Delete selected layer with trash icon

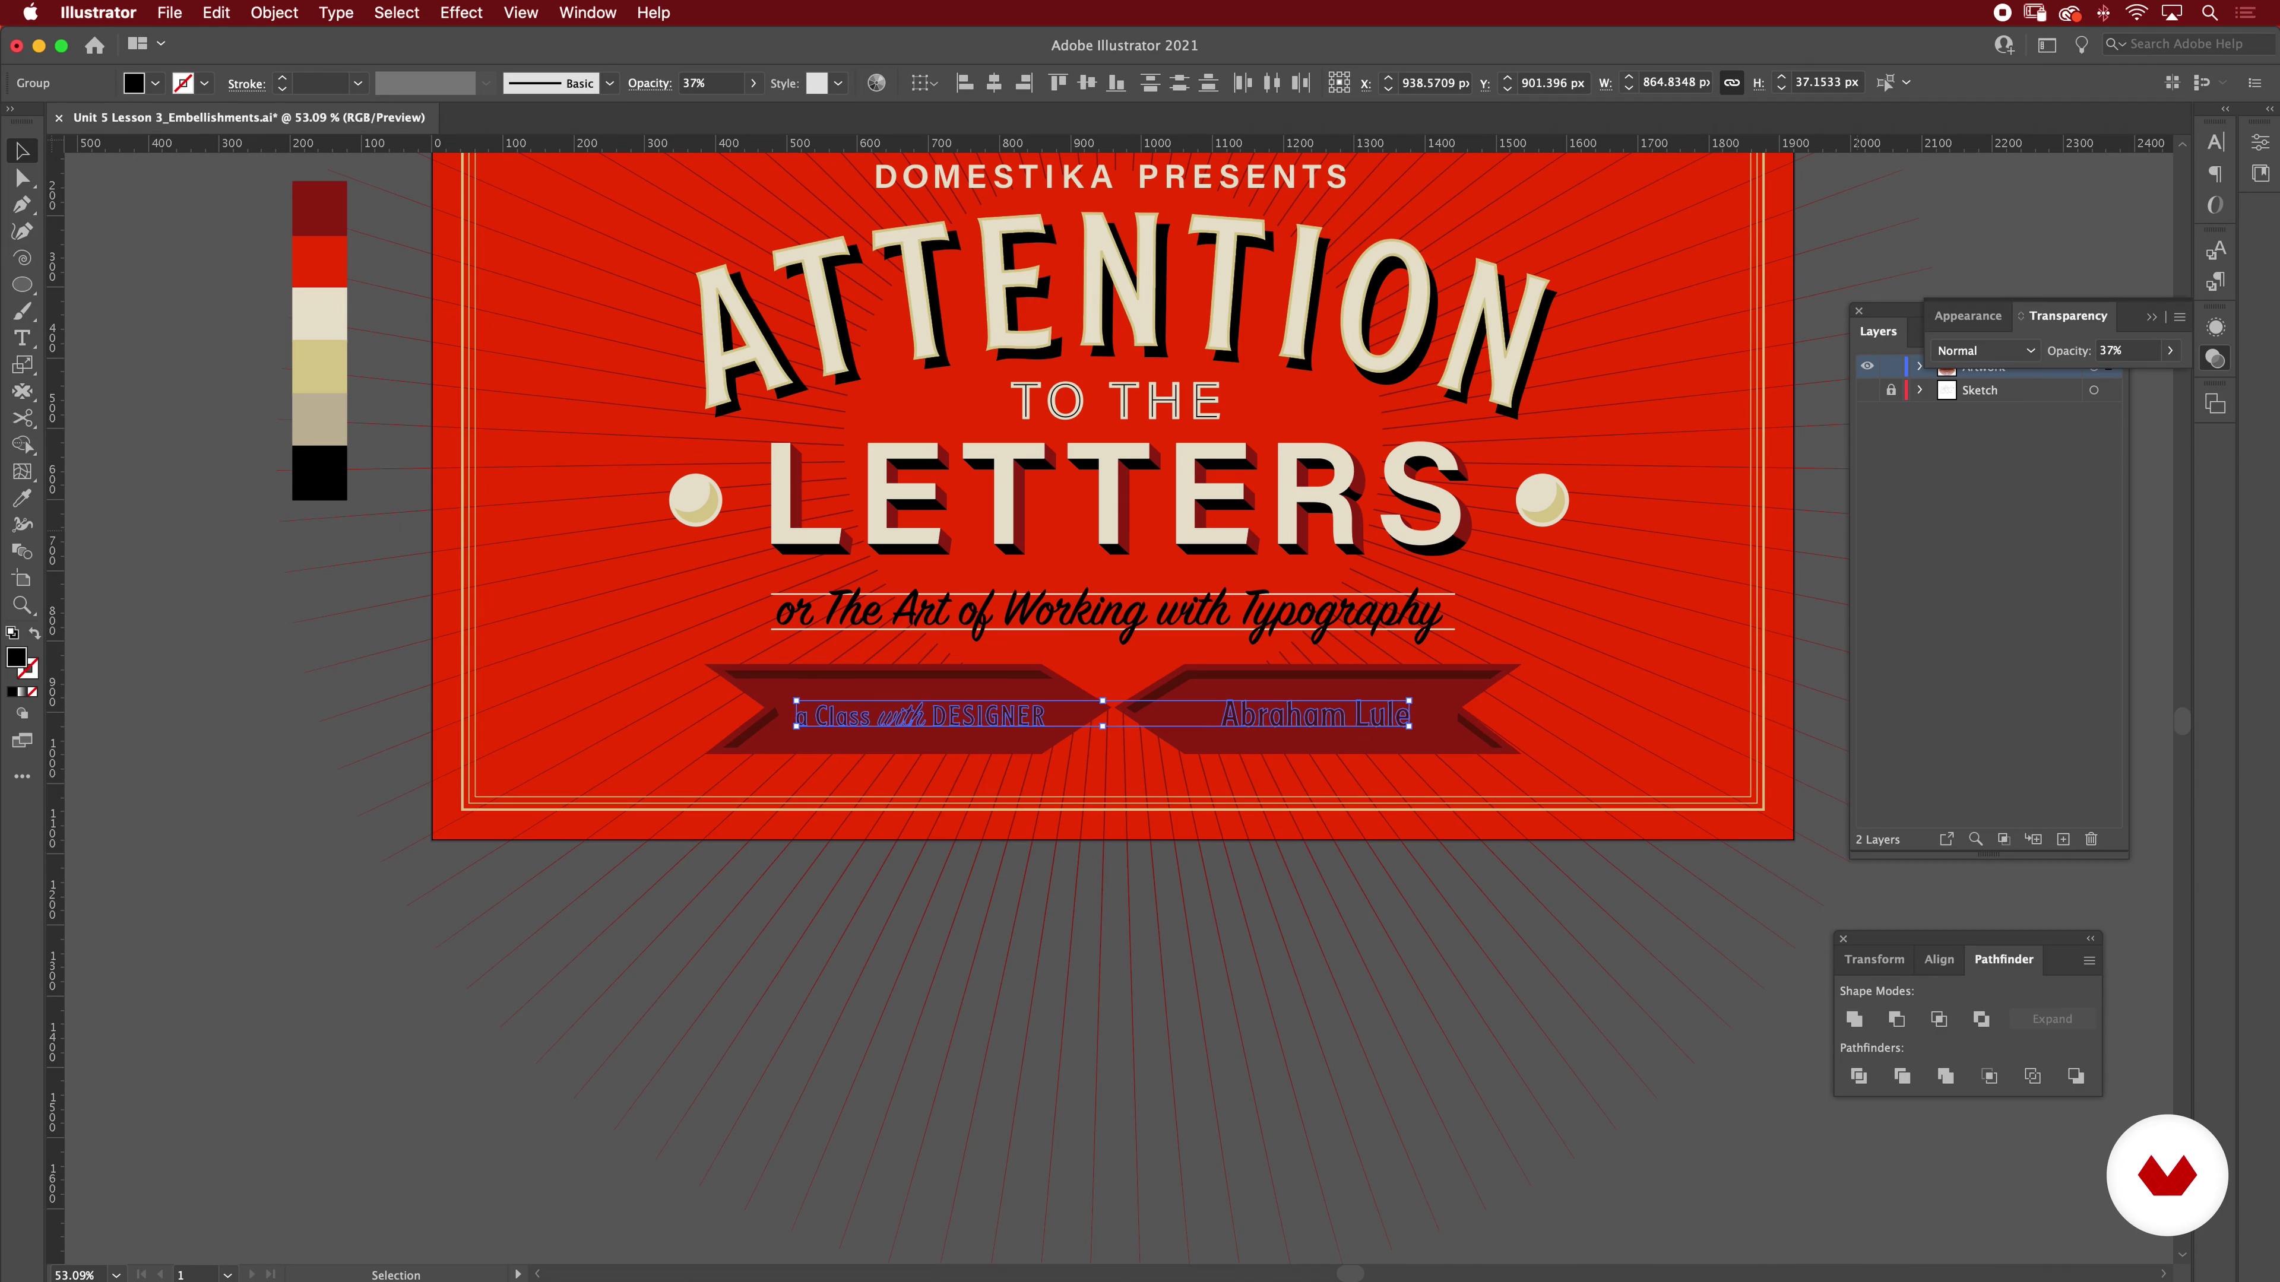coord(2091,839)
